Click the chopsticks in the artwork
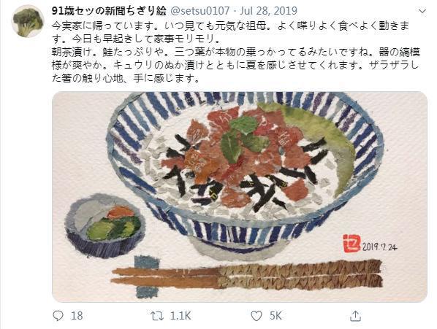The height and width of the screenshot is (329, 437). pos(247,275)
